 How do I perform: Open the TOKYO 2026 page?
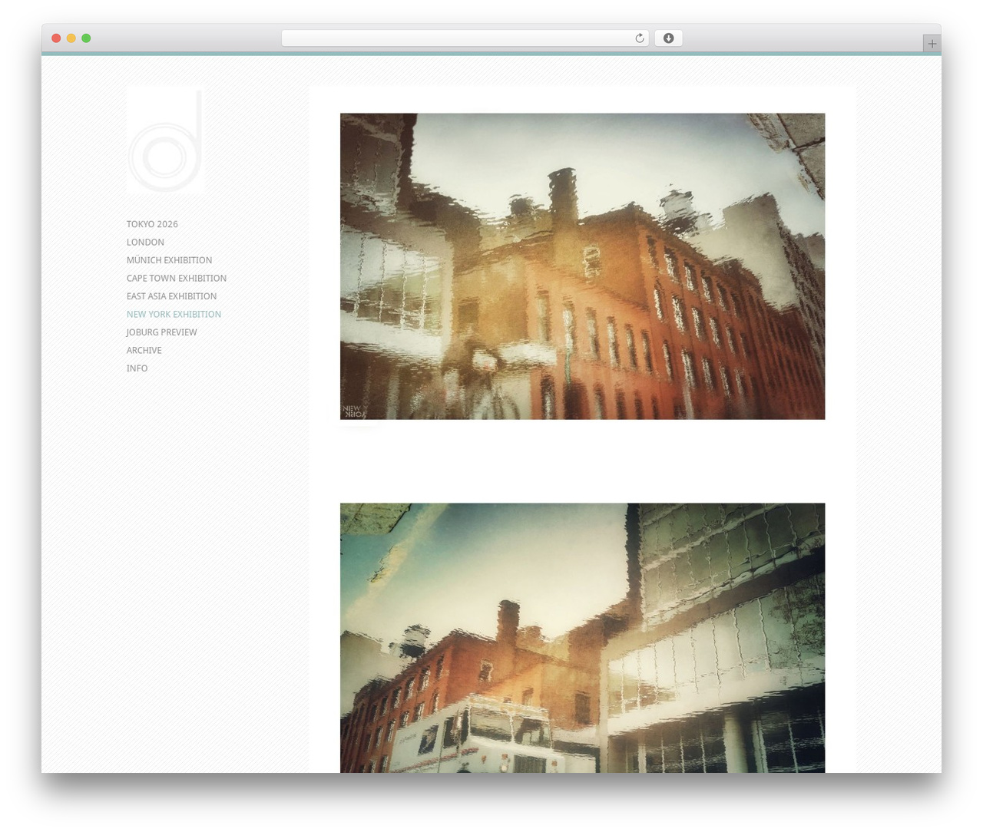pyautogui.click(x=152, y=224)
